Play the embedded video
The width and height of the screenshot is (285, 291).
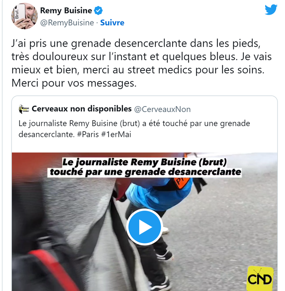(x=144, y=227)
